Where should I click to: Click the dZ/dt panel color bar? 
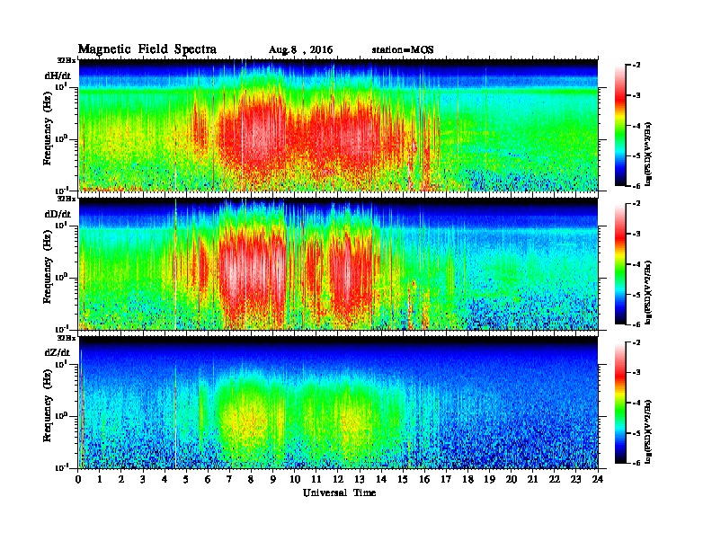(619, 403)
